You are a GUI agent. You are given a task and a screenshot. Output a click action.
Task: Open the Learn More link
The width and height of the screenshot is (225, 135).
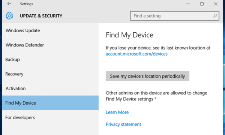pyautogui.click(x=117, y=112)
